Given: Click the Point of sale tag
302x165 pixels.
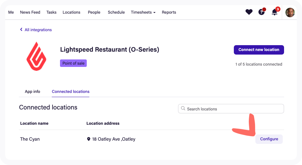Looking at the screenshot, I should pyautogui.click(x=73, y=63).
